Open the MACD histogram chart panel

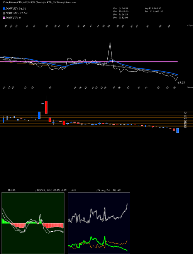pos(33,223)
